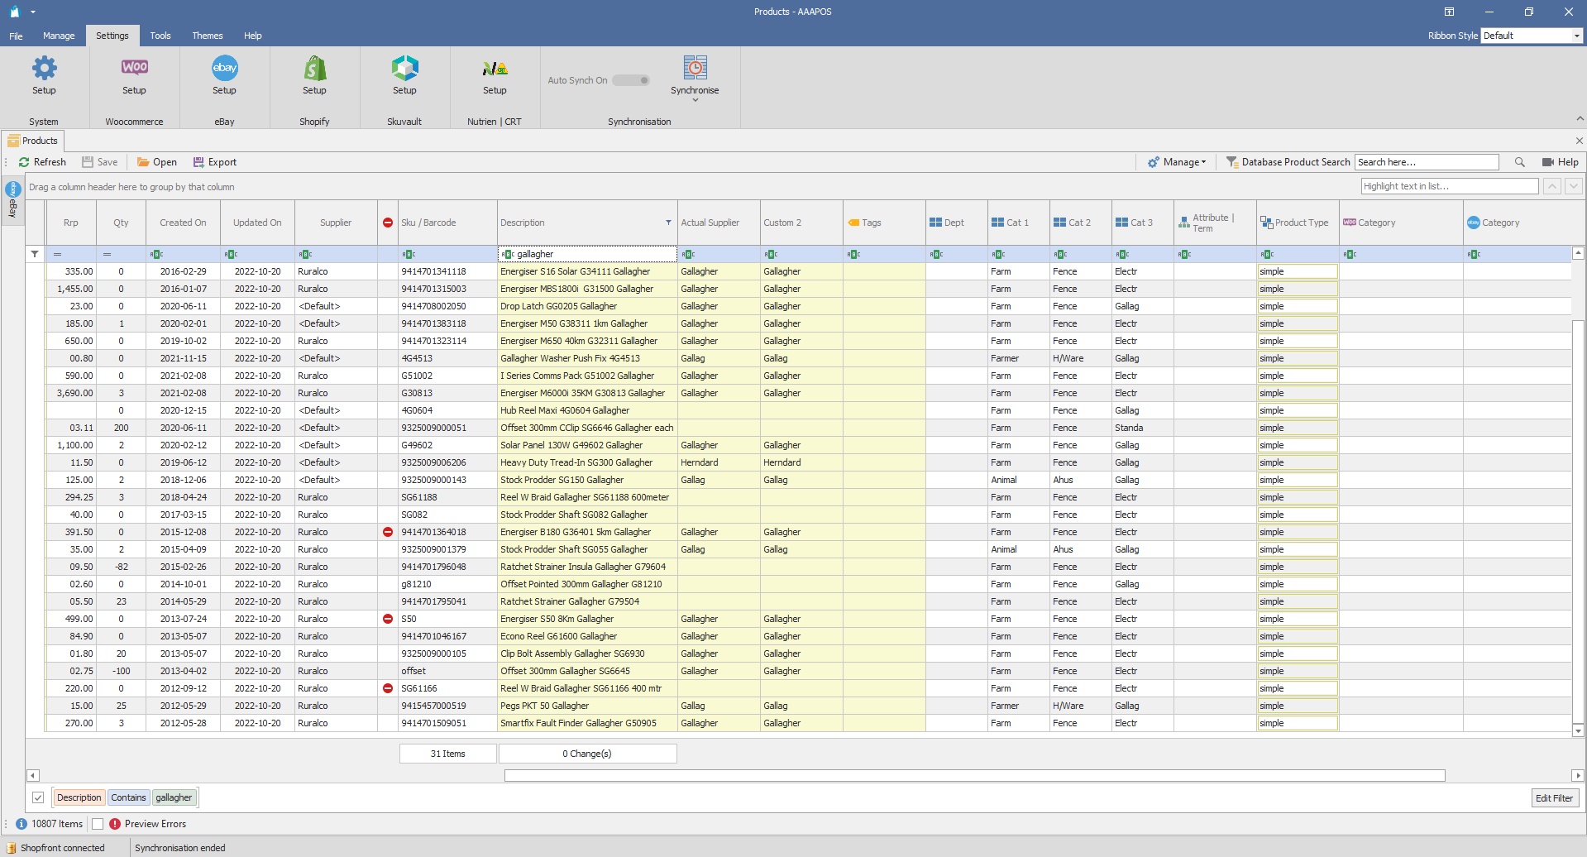Click Description field in filter bar
Viewport: 1587px width, 857px height.
(79, 797)
